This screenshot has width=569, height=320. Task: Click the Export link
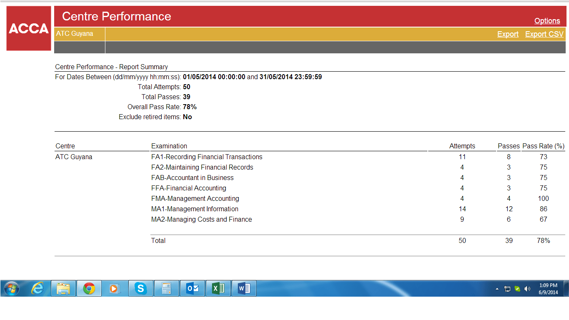[x=508, y=34]
